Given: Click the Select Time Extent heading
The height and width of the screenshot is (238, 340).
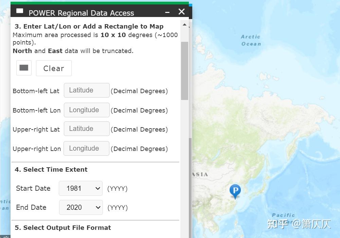Looking at the screenshot, I should coord(51,170).
